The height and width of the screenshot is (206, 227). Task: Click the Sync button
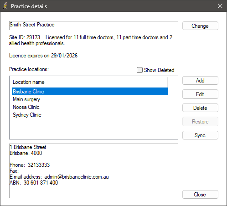pos(200,135)
